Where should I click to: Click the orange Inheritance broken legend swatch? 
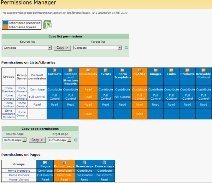pyautogui.click(x=5, y=27)
